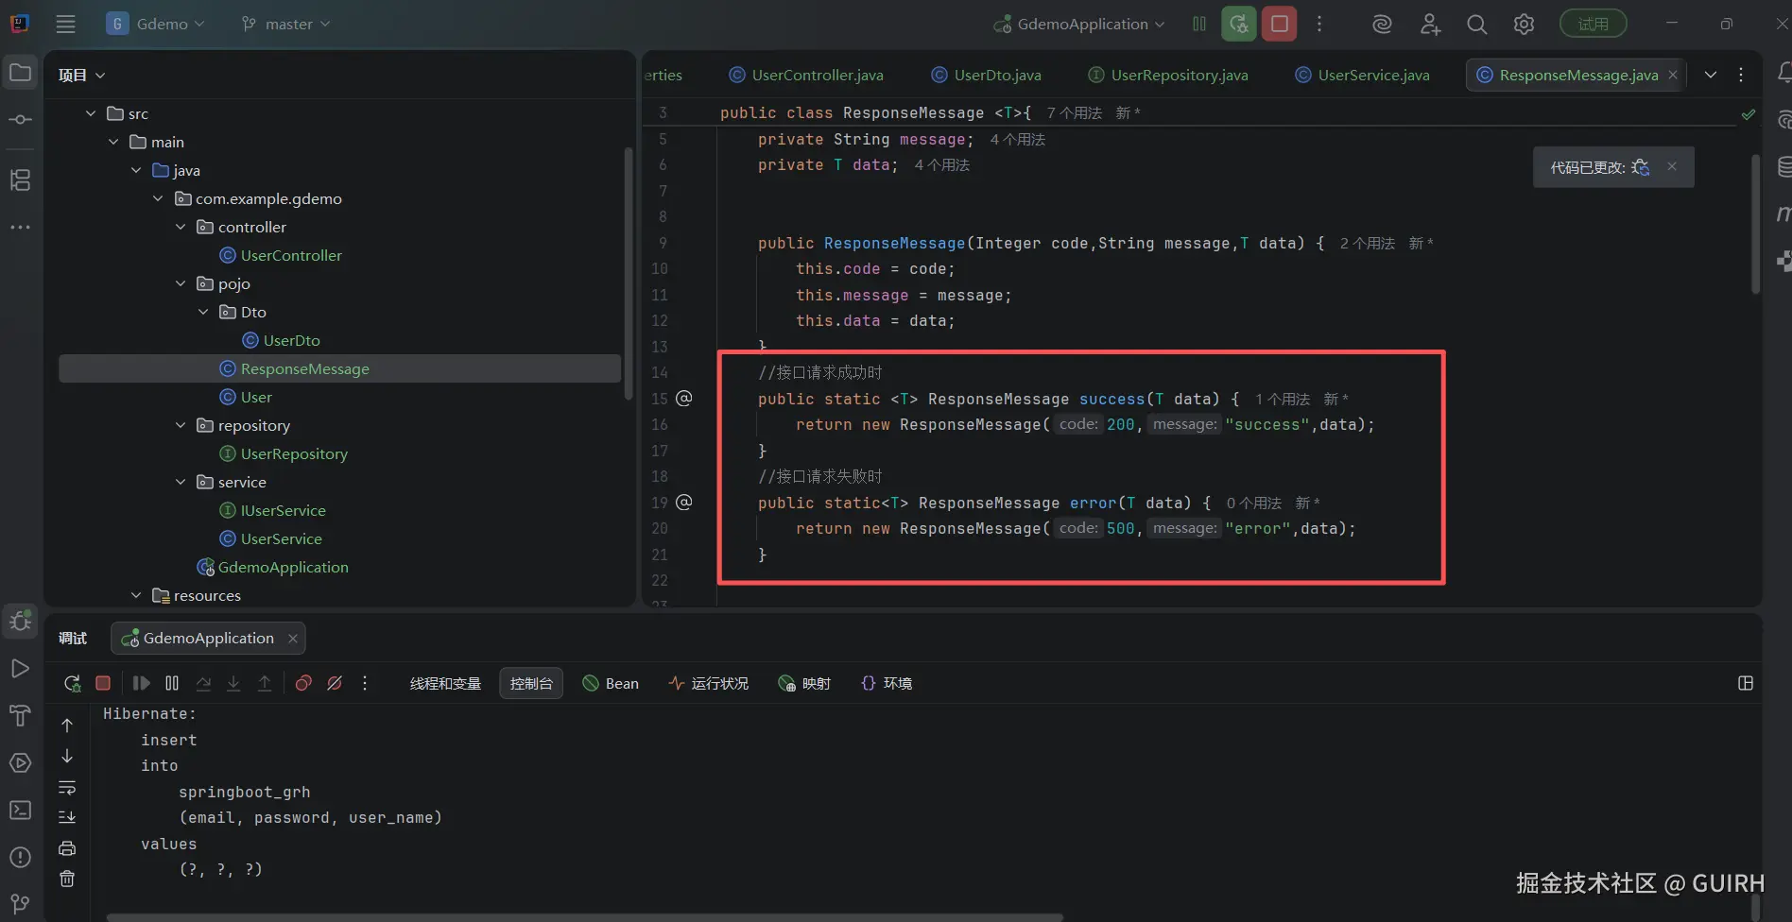Stop the debug session in the debug toolbar

(103, 683)
